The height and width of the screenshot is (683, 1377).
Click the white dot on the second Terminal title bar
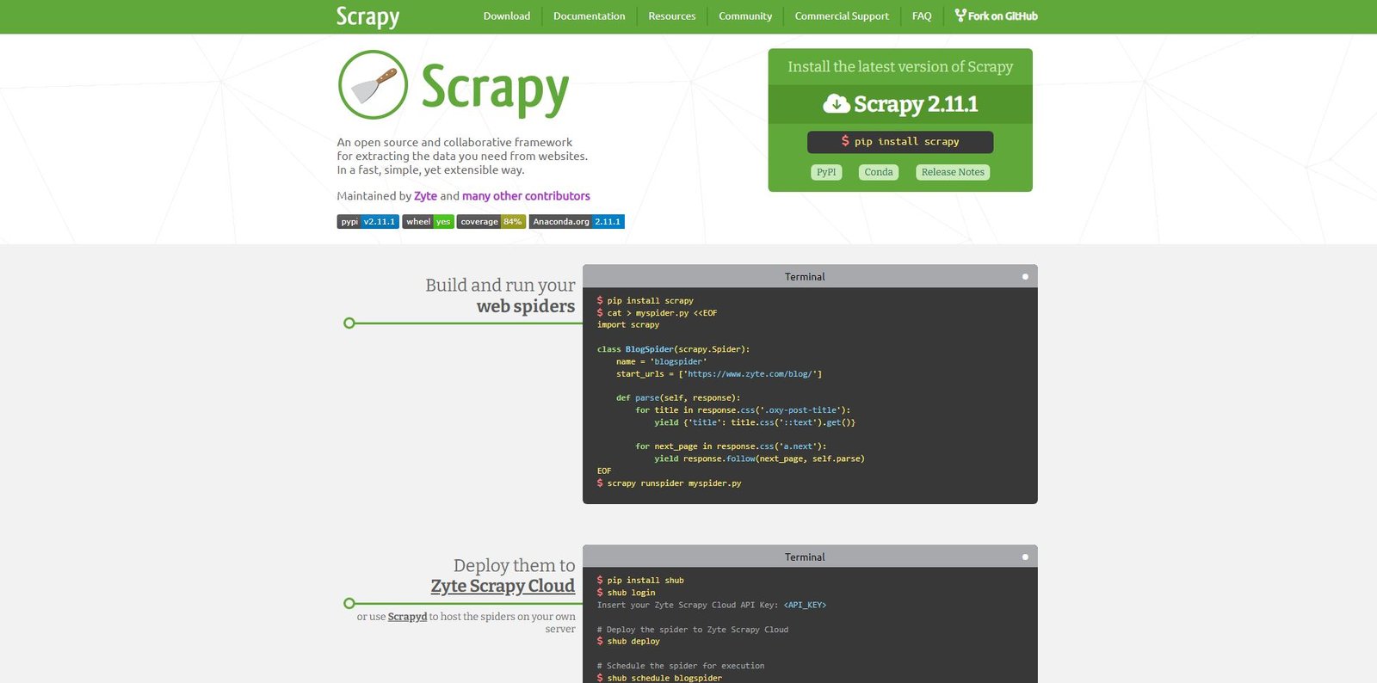click(1025, 557)
